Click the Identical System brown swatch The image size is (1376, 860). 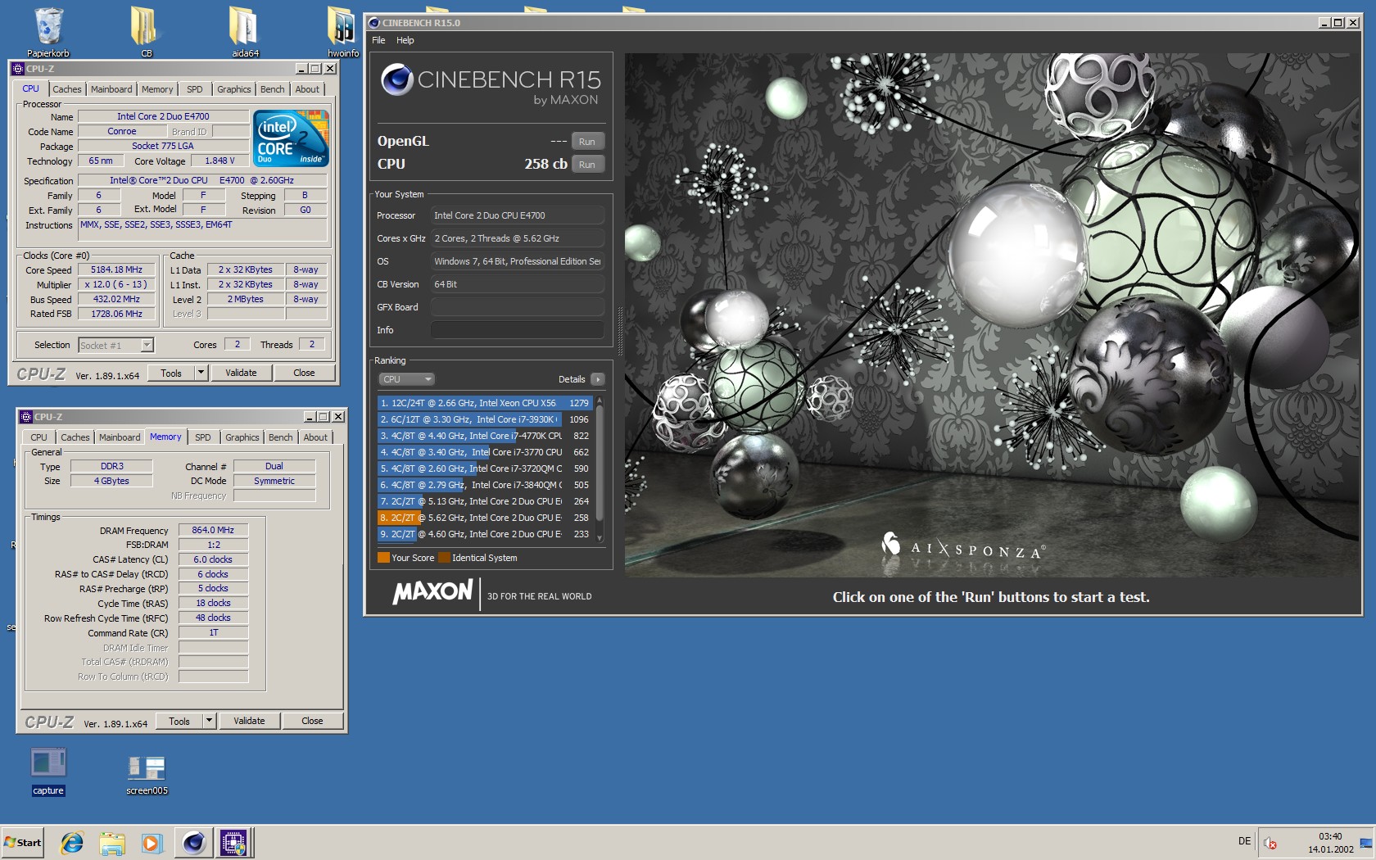[x=444, y=558]
